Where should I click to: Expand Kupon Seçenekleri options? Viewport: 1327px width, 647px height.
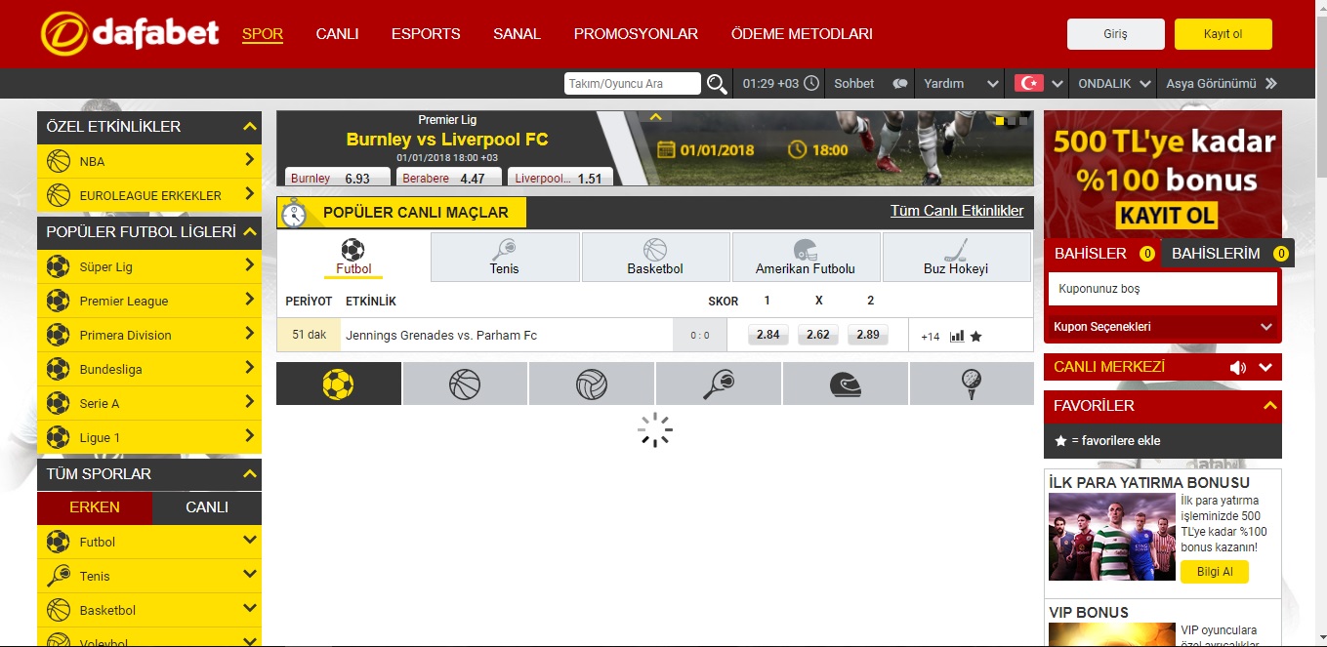tap(1162, 327)
